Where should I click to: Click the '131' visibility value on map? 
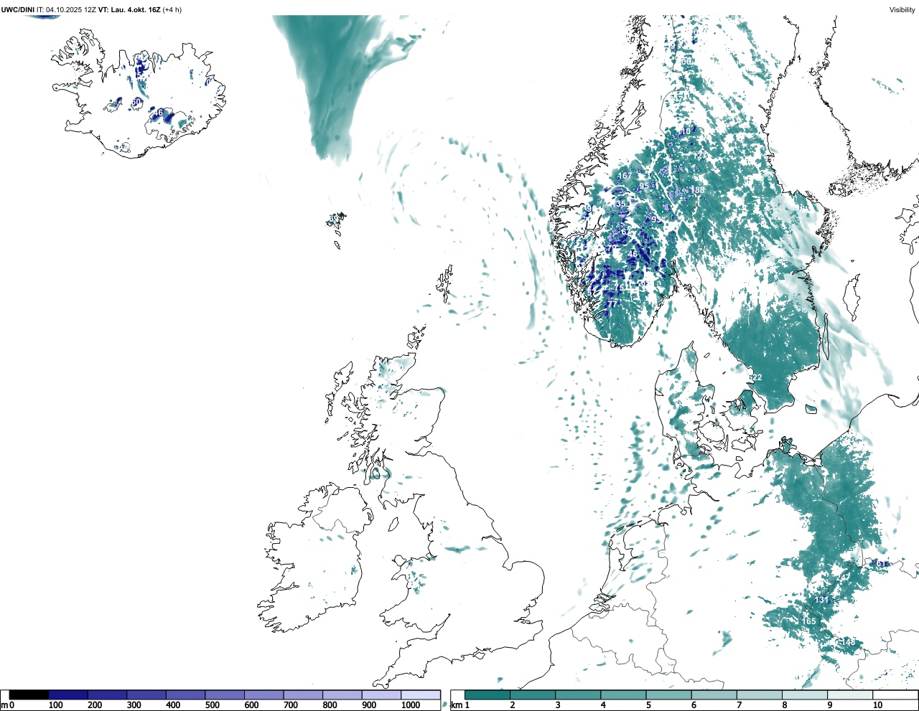point(822,600)
